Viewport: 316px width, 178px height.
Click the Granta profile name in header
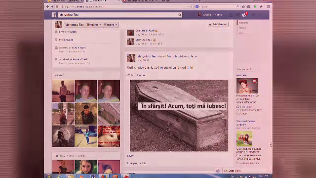[207, 15]
